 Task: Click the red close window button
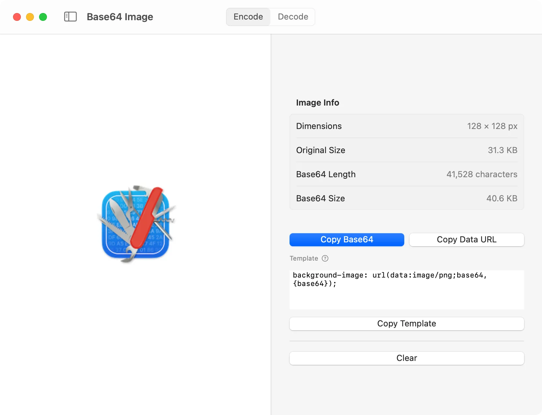click(17, 17)
